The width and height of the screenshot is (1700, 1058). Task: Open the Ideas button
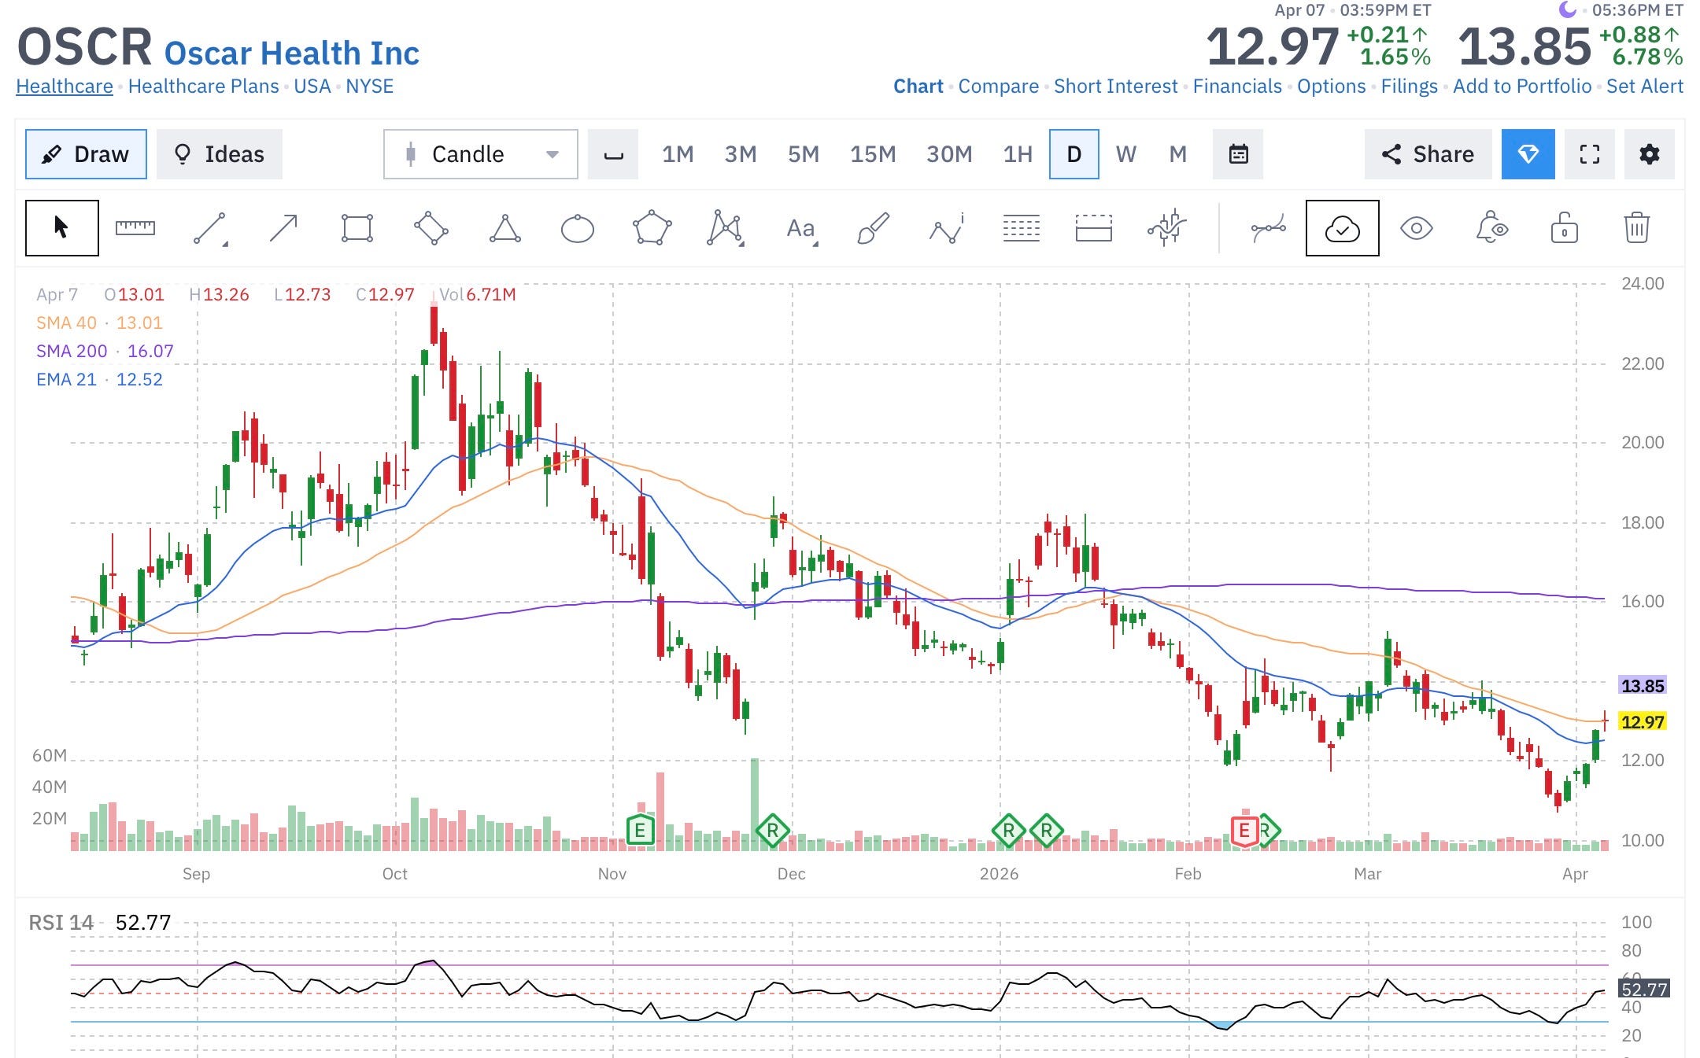[220, 154]
